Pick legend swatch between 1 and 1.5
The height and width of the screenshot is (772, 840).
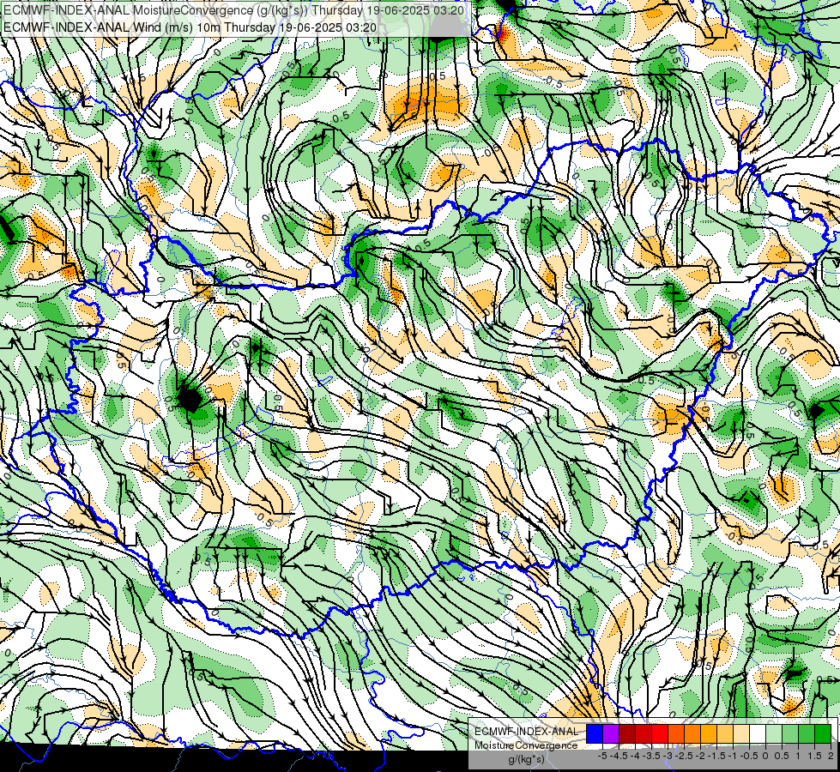pos(807,734)
